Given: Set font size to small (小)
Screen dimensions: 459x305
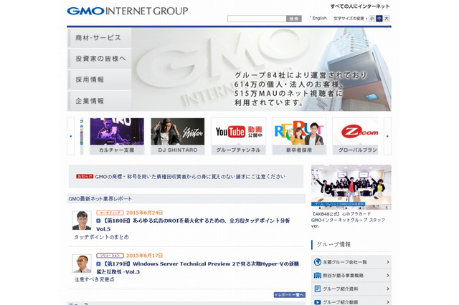Looking at the screenshot, I should 372,19.
